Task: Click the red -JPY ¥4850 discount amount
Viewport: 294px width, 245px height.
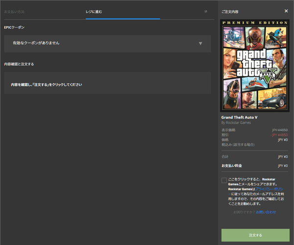Action: pyautogui.click(x=279, y=135)
